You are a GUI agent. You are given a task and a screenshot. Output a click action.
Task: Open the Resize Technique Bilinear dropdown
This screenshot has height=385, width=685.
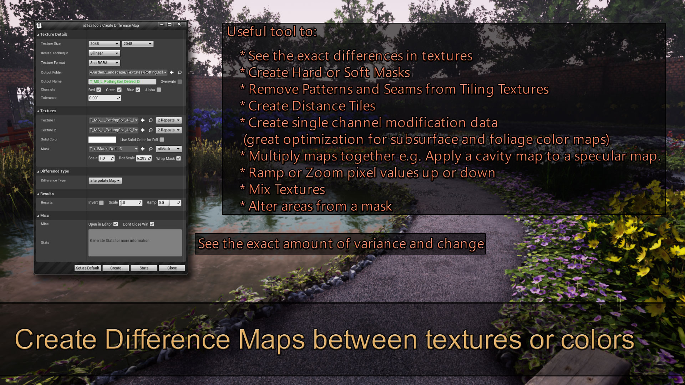[x=104, y=53]
